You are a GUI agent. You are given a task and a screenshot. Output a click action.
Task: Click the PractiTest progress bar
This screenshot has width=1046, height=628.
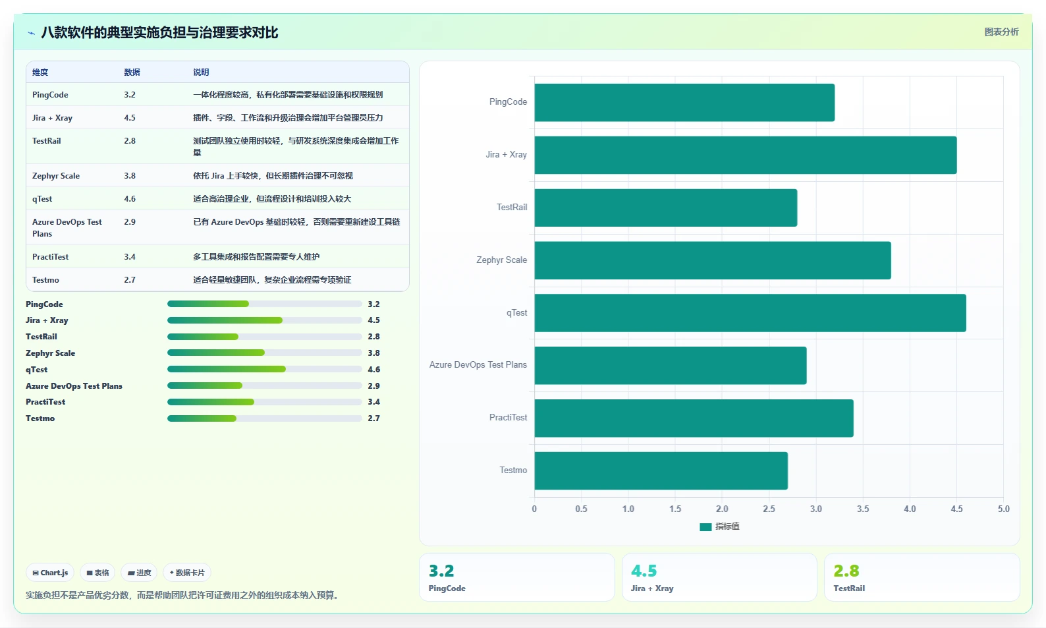[265, 402]
